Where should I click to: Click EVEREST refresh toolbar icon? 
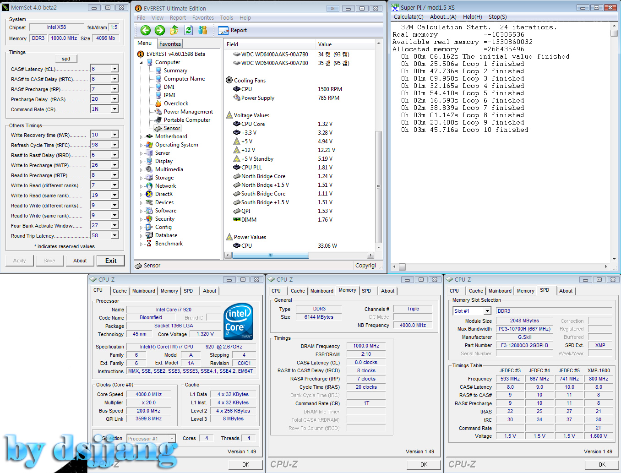tap(188, 30)
